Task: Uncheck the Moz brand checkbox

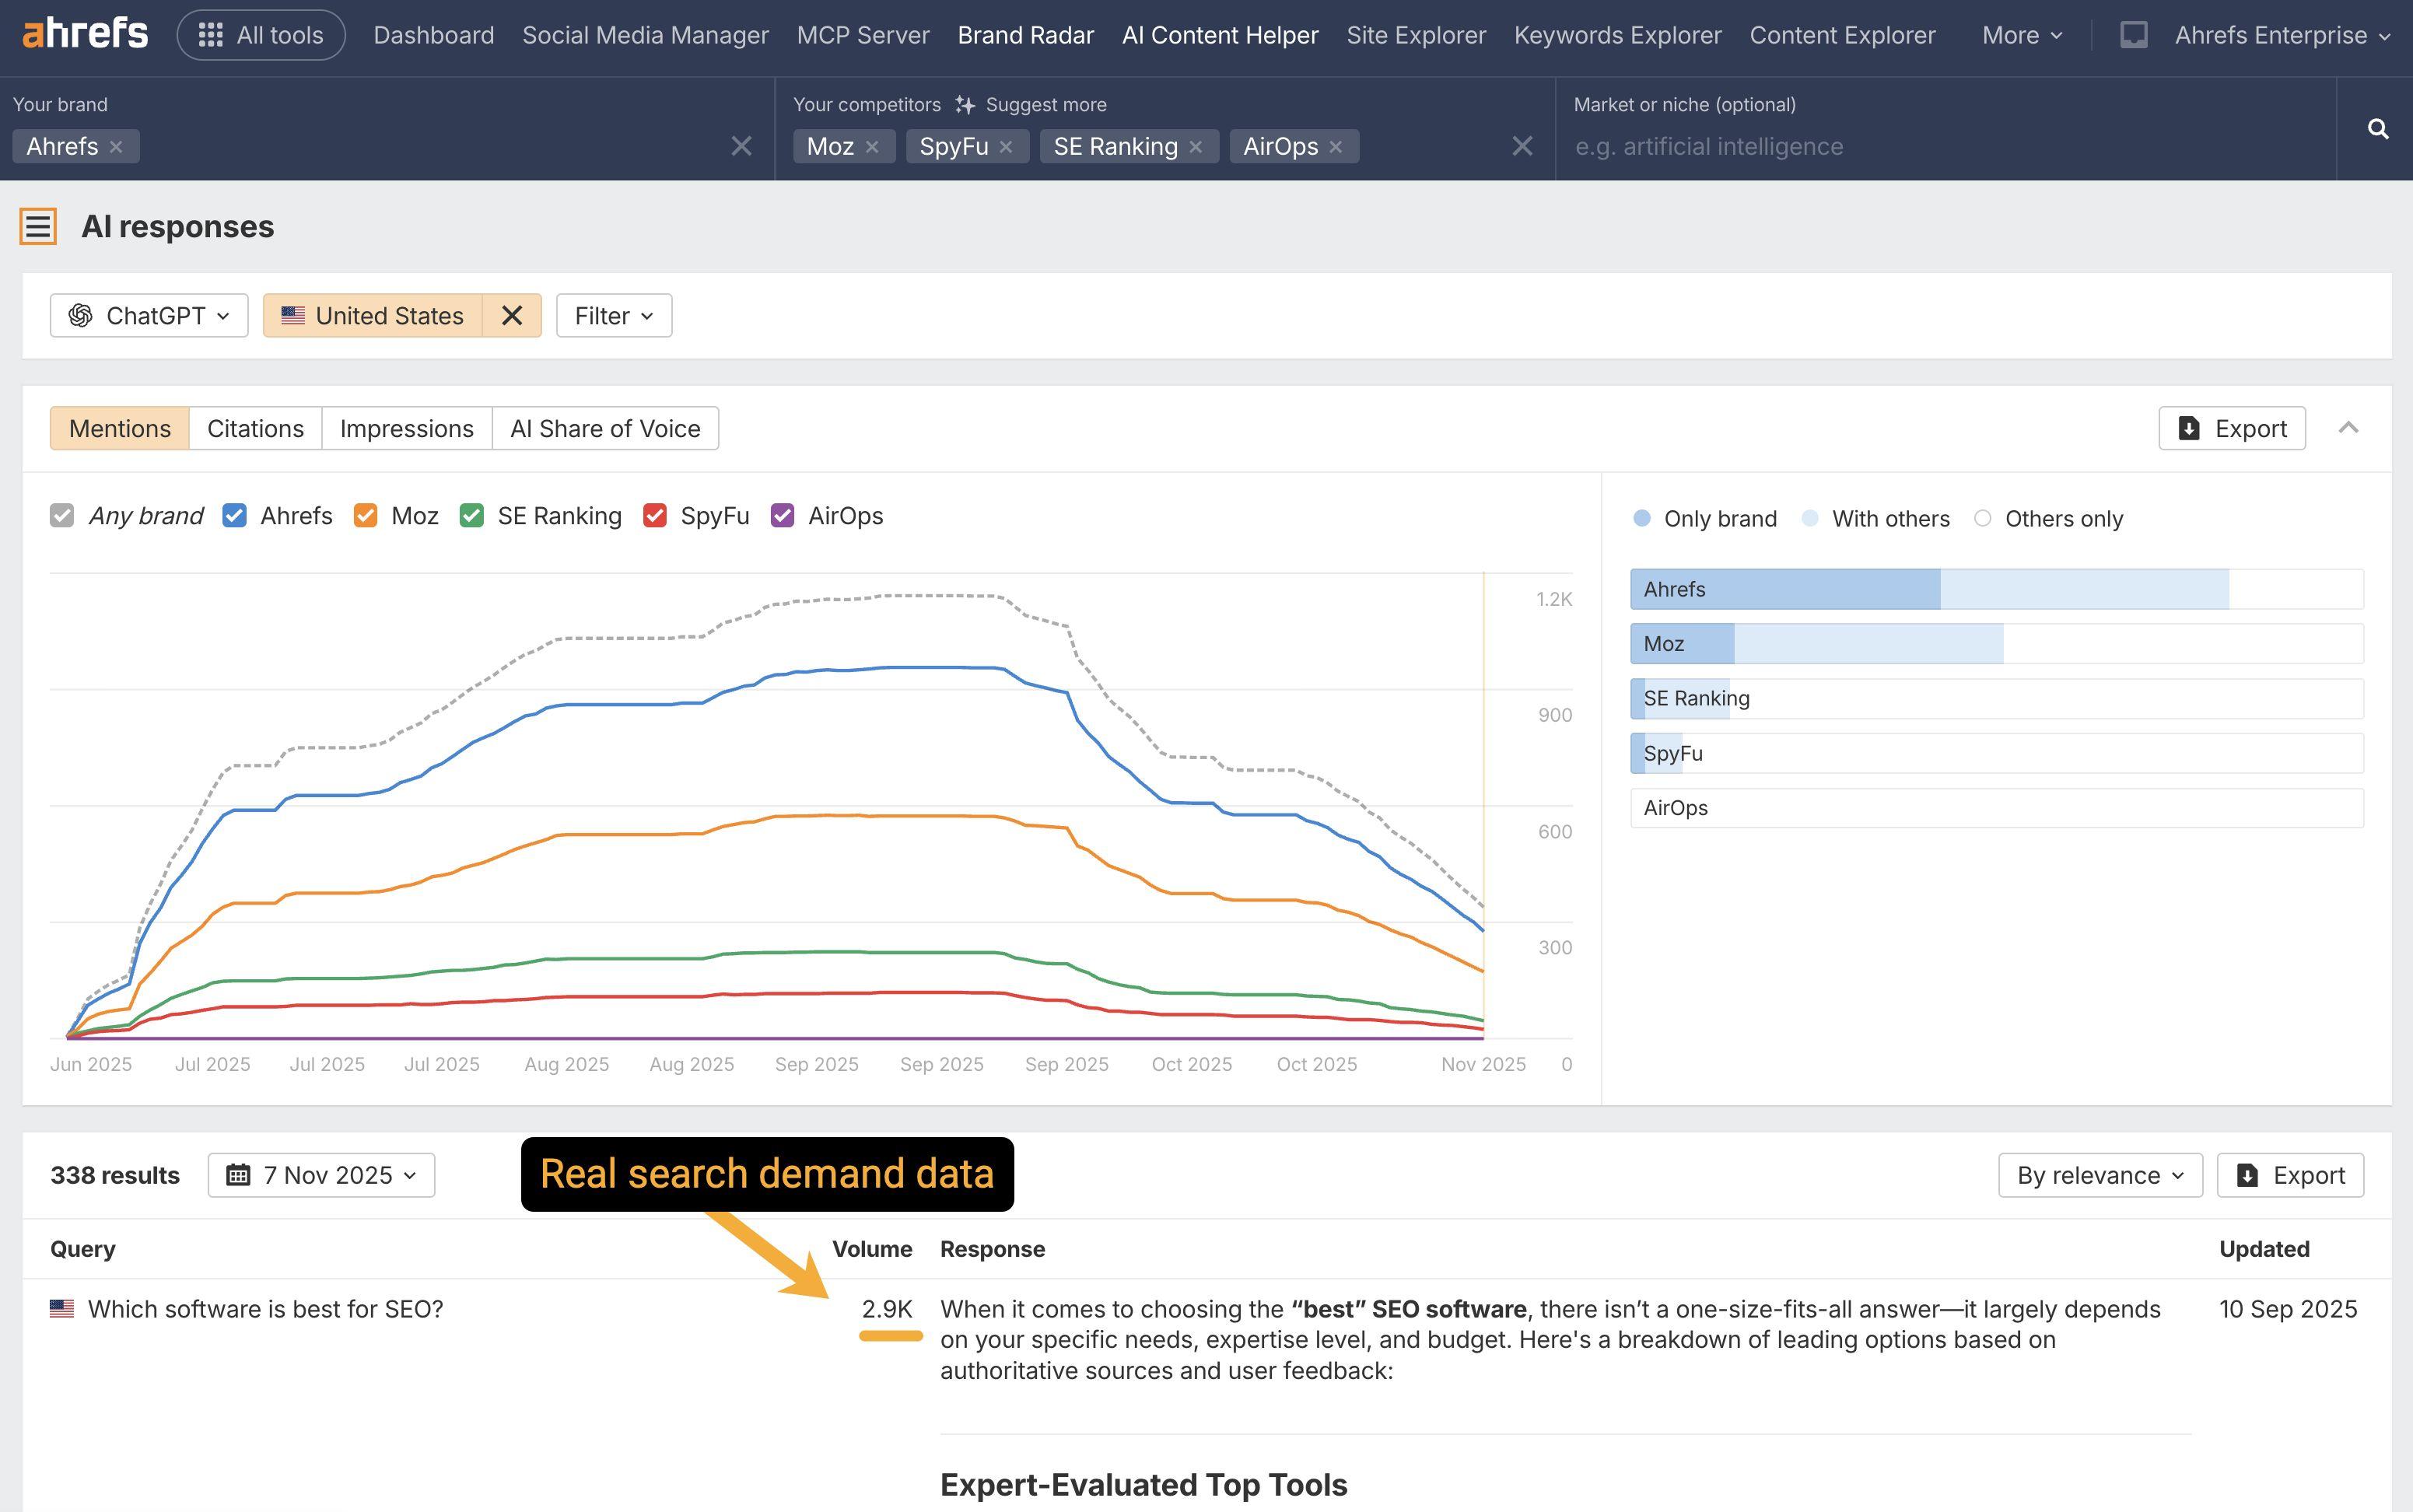Action: tap(365, 515)
